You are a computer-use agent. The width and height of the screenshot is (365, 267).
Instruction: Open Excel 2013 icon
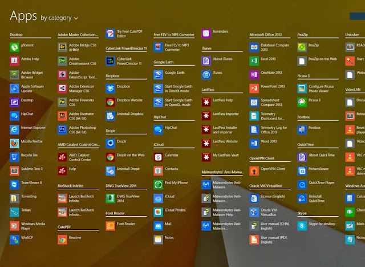(254, 61)
